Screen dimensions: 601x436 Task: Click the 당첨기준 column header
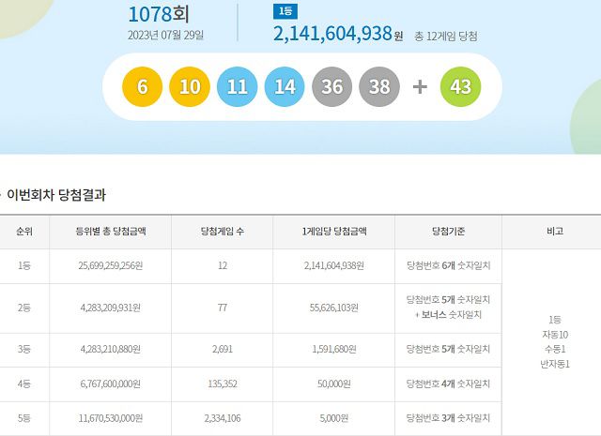(448, 232)
